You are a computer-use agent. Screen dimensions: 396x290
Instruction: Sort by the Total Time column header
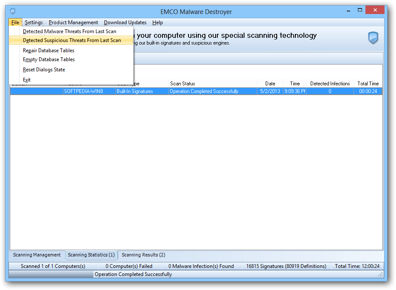(368, 84)
